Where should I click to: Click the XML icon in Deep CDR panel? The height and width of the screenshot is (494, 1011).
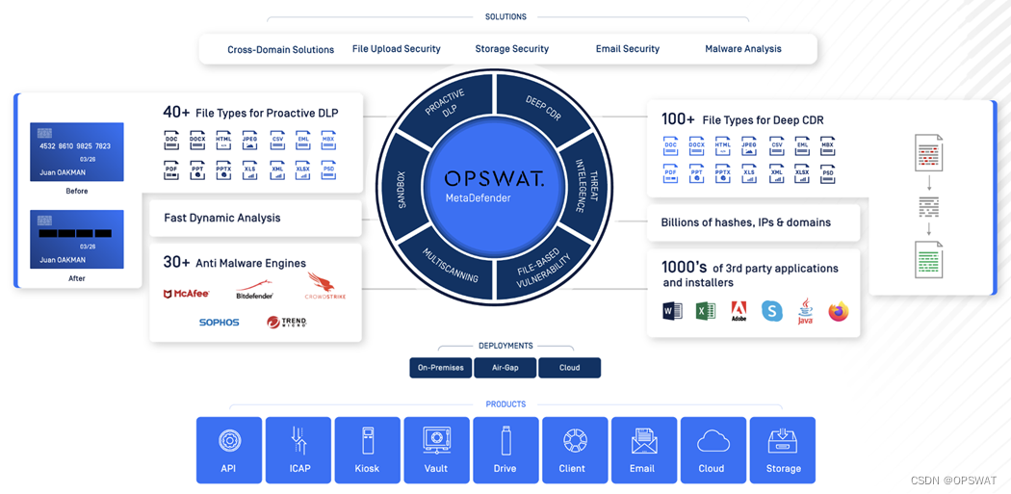pos(776,173)
